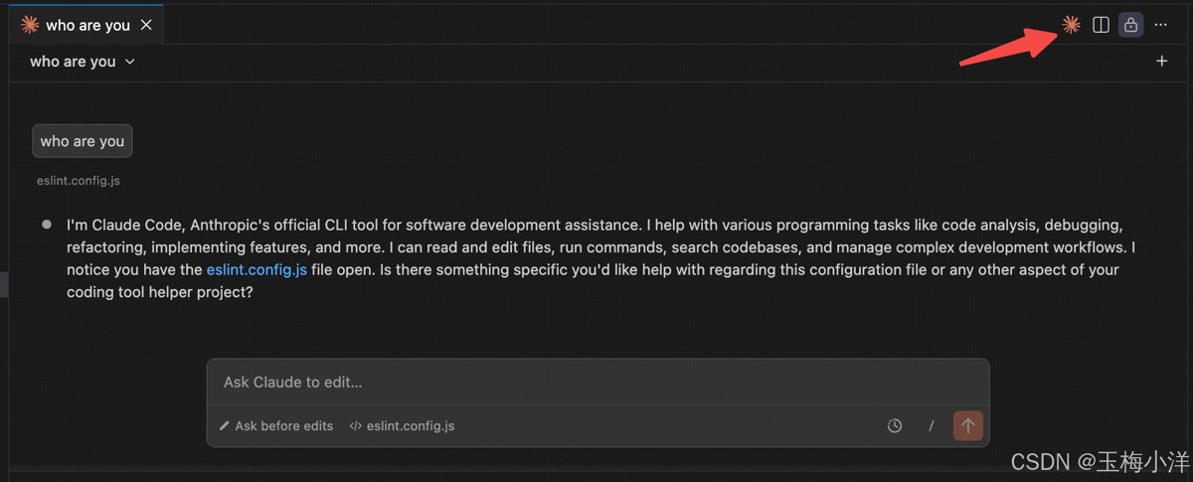The height and width of the screenshot is (482, 1193).
Task: Open the blue eslint.config.js link in the response
Action: tap(256, 269)
